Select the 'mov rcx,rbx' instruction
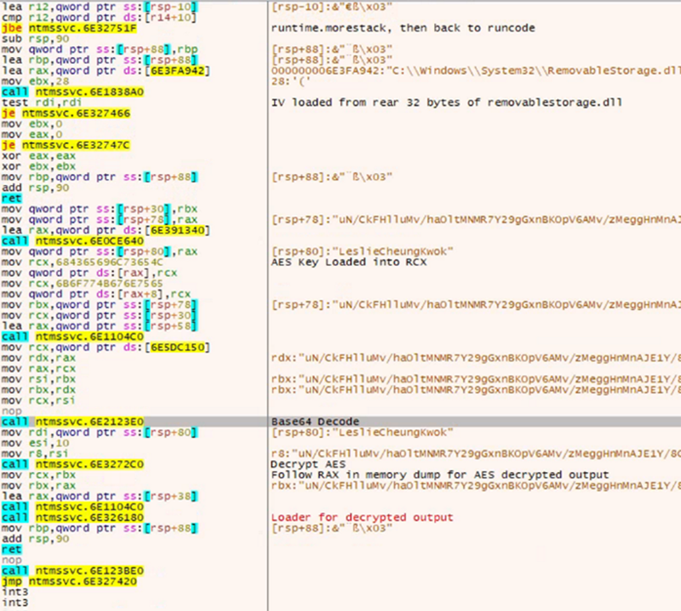 pos(38,475)
